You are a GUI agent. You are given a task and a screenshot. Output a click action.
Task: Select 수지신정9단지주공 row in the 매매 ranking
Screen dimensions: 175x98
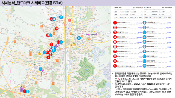[x=128, y=42]
